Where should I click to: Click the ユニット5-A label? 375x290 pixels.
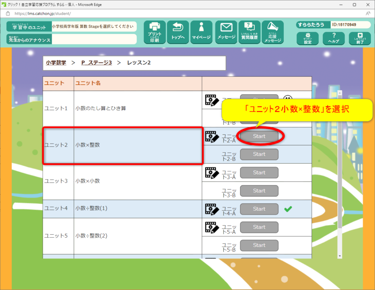click(229, 229)
